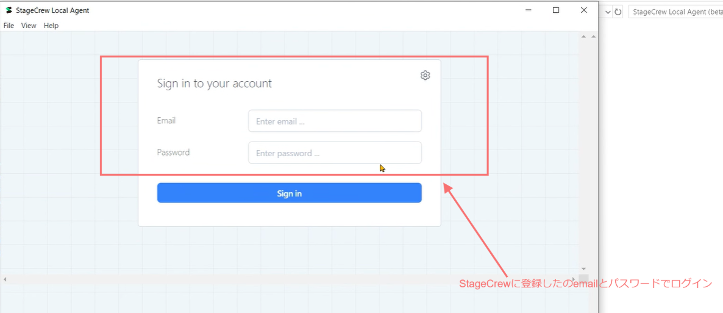This screenshot has height=313, width=723.
Task: Click the StageCrew Local Agent (beta) address field
Action: [675, 12]
